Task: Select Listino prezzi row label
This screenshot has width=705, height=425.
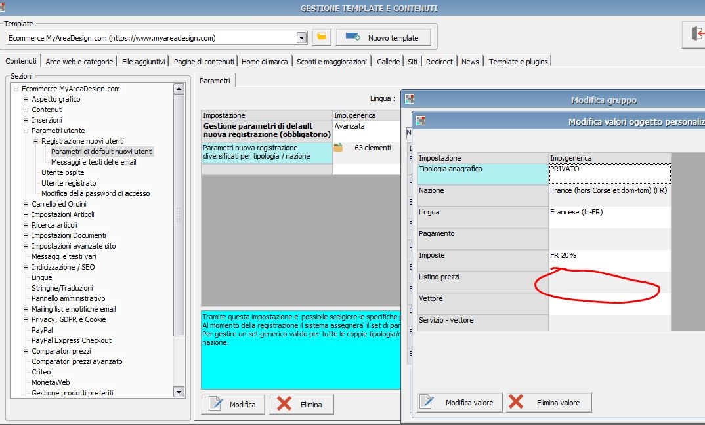Action: tap(482, 282)
